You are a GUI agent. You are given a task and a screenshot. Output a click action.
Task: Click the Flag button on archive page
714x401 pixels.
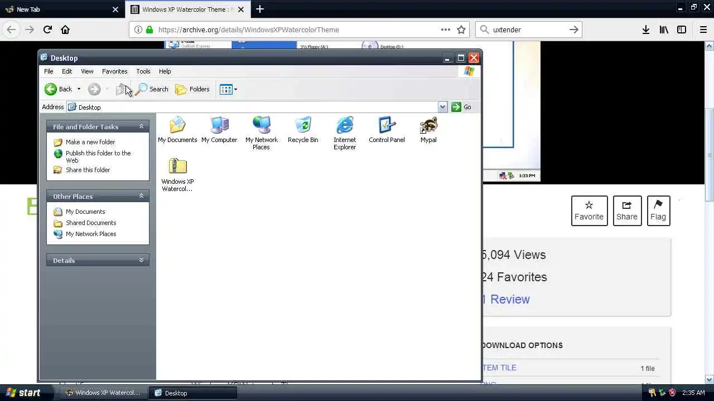coord(658,211)
